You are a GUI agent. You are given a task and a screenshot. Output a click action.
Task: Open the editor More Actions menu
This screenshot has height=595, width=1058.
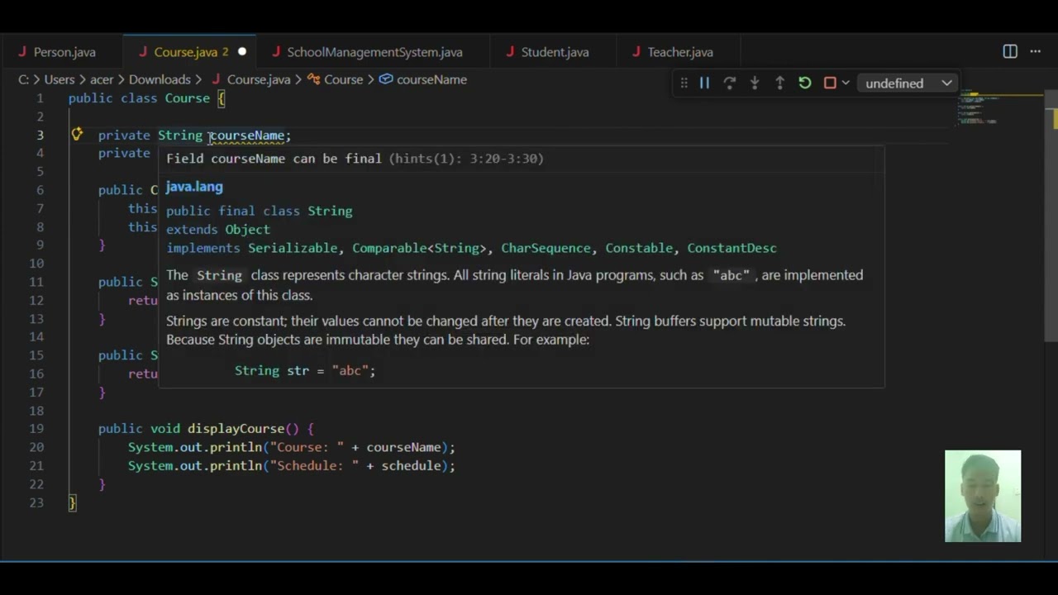pyautogui.click(x=1035, y=51)
